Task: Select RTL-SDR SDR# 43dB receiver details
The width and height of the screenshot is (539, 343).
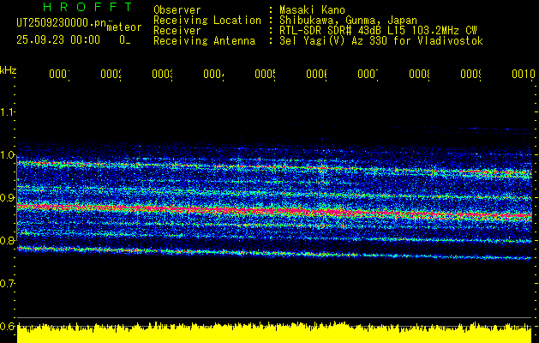Action: click(378, 31)
